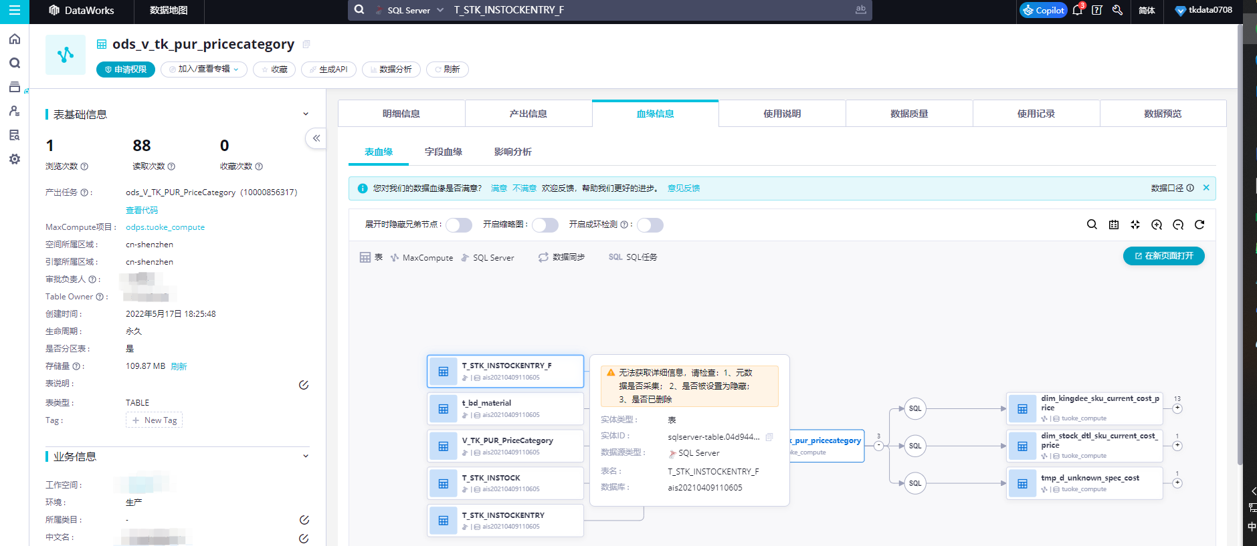
Task: Search nodes in the lineage graph toolbar
Action: coord(1092,225)
